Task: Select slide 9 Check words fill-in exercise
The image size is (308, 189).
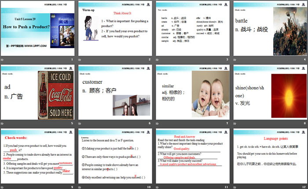Action: pyautogui.click(x=37, y=156)
